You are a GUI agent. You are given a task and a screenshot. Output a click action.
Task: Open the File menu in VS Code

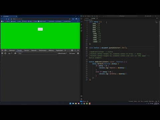[83, 16]
